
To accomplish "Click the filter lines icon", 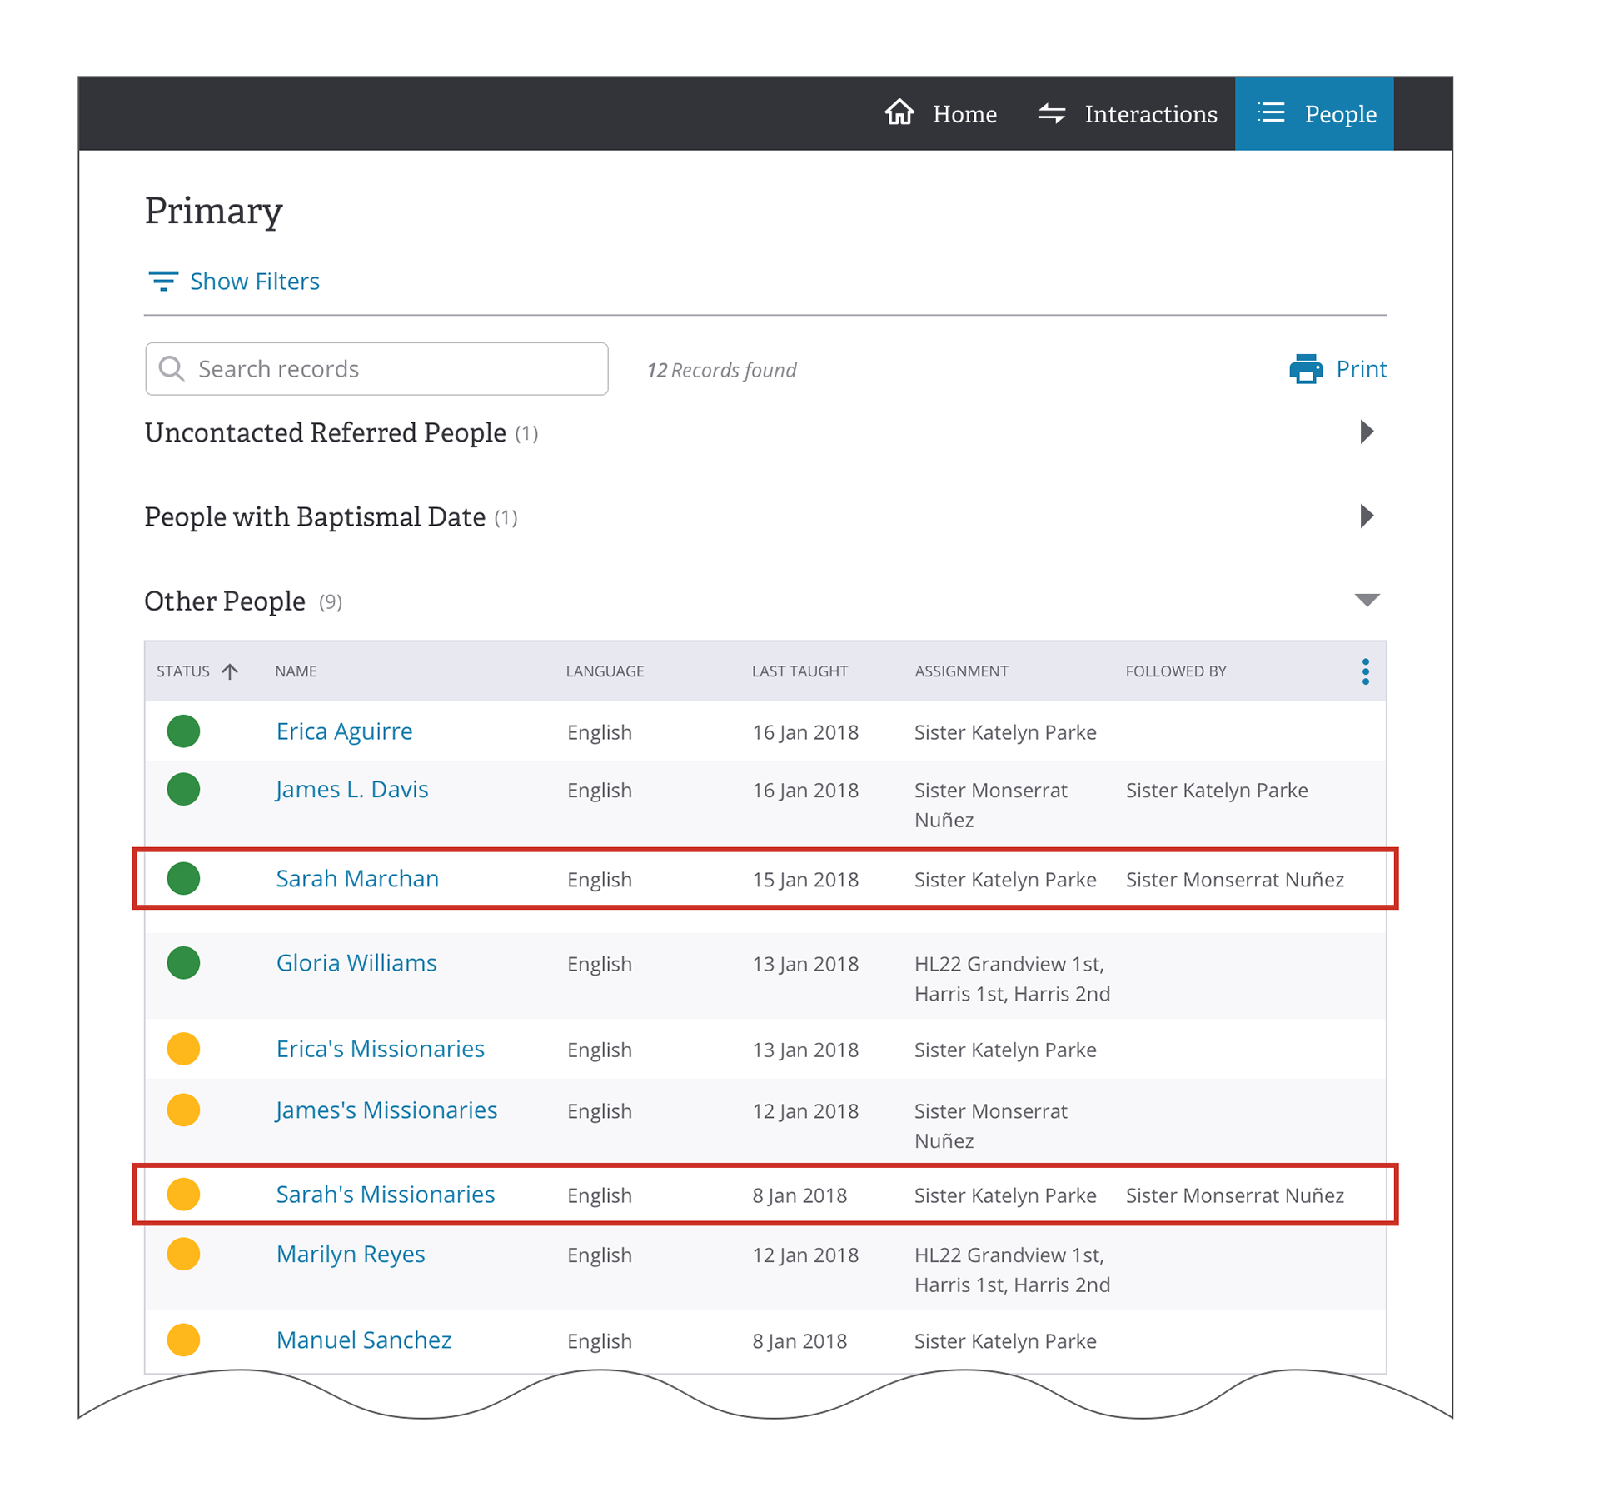I will (x=162, y=281).
